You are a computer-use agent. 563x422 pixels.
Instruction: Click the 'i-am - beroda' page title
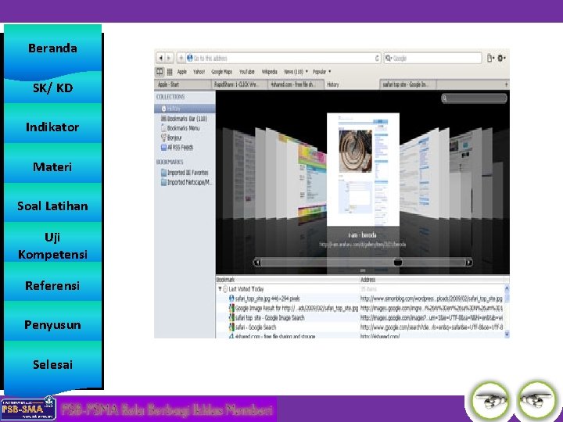[362, 235]
